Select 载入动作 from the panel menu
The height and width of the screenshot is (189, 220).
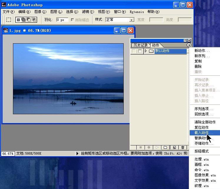203,133
